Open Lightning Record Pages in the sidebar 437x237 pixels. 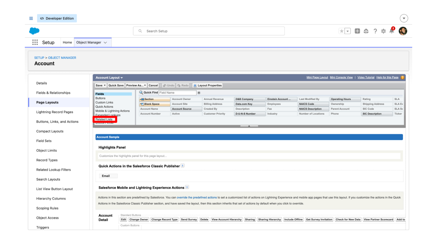click(55, 112)
